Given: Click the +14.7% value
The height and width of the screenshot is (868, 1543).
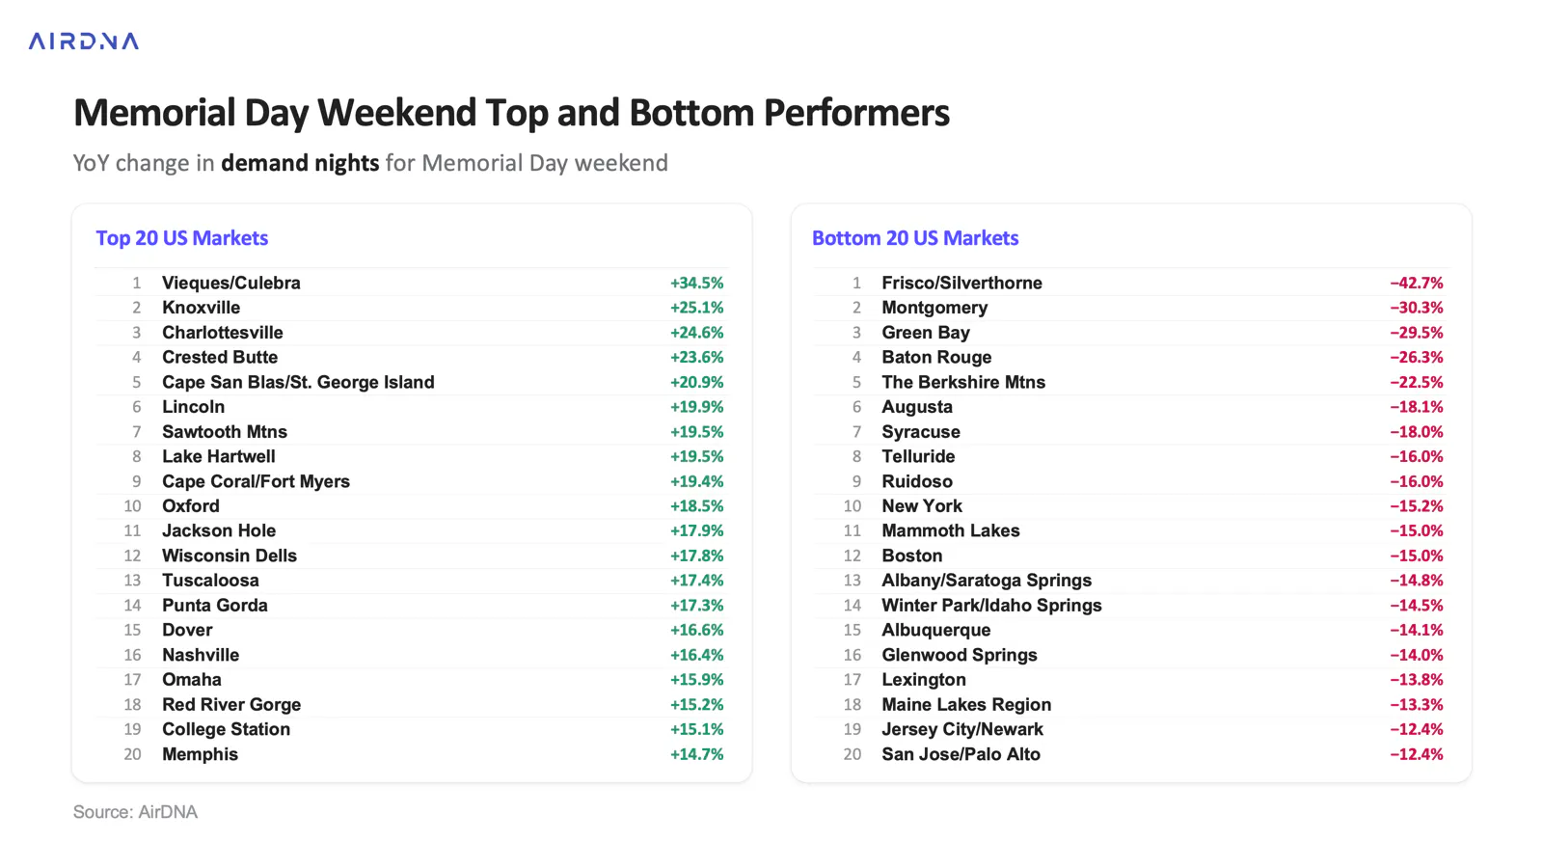Looking at the screenshot, I should (697, 754).
